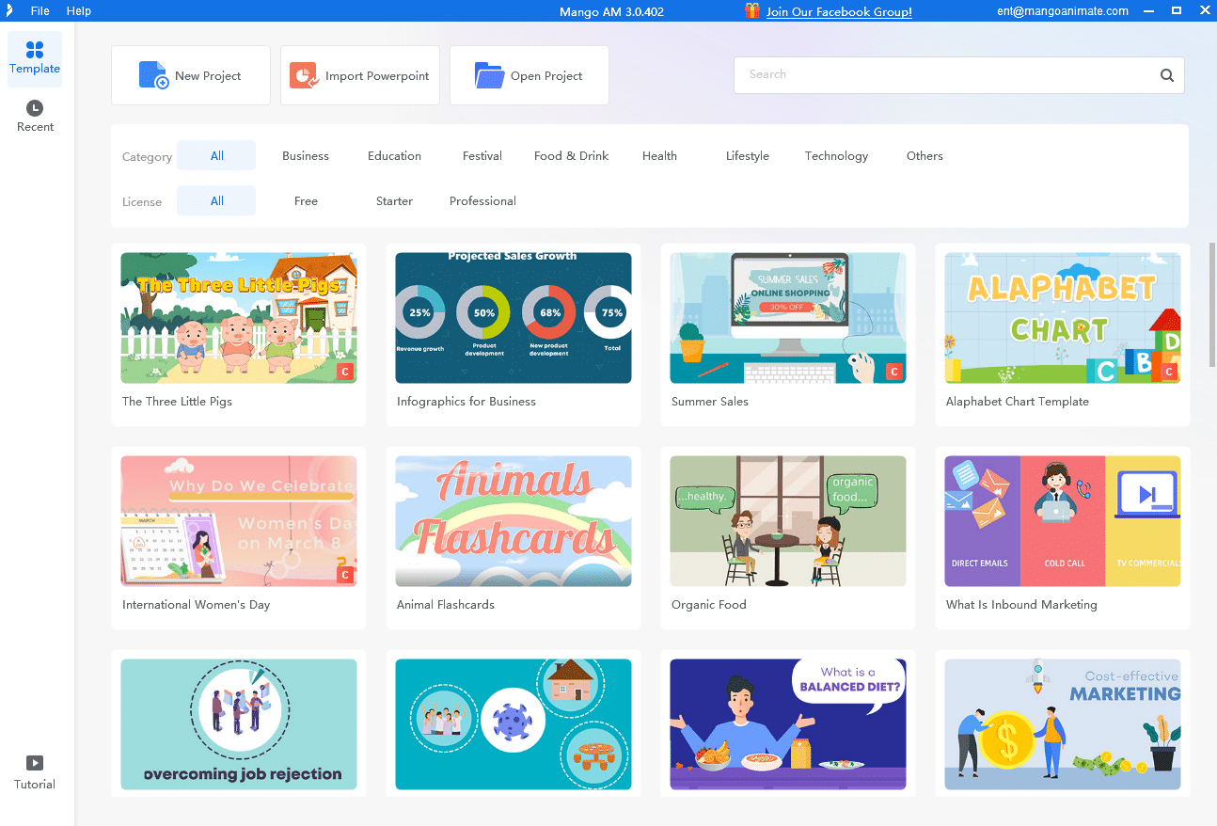This screenshot has width=1217, height=826.
Task: Click the search magnifier icon
Action: (1166, 75)
